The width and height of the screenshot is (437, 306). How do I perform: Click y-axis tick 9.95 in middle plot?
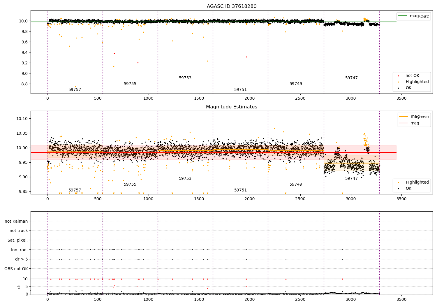point(23,162)
